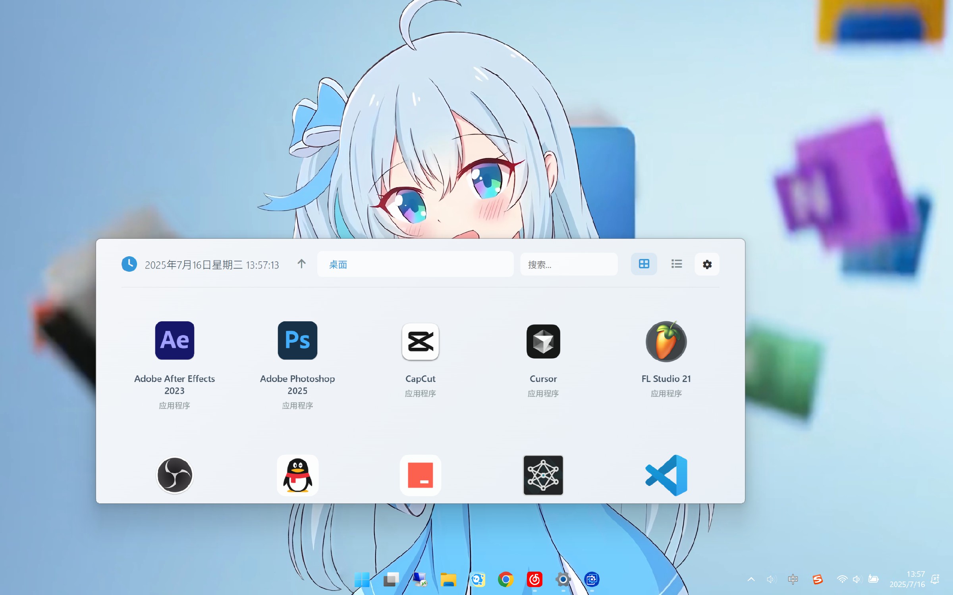Adjust system volume from the taskbar
Viewport: 953px width, 595px height.
(857, 579)
